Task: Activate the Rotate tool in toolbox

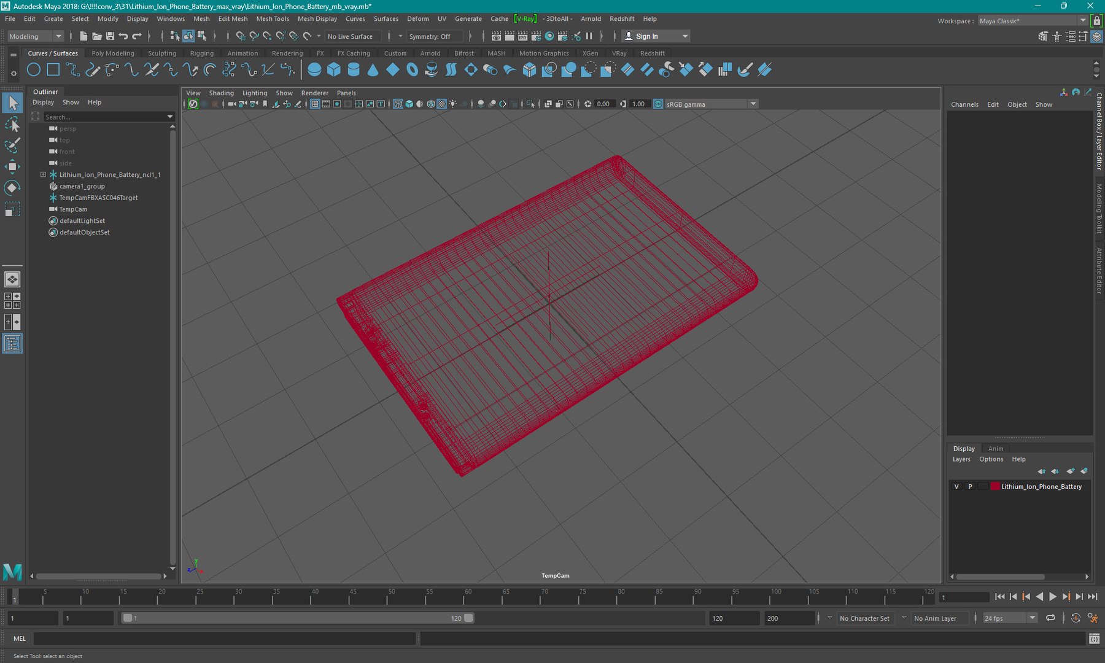Action: [x=12, y=187]
